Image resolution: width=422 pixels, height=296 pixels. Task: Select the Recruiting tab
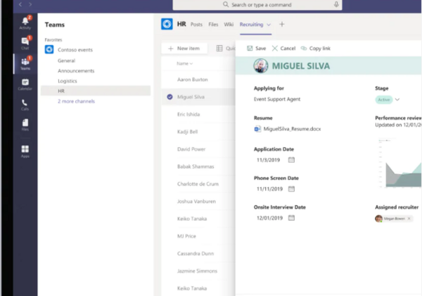[x=251, y=25]
